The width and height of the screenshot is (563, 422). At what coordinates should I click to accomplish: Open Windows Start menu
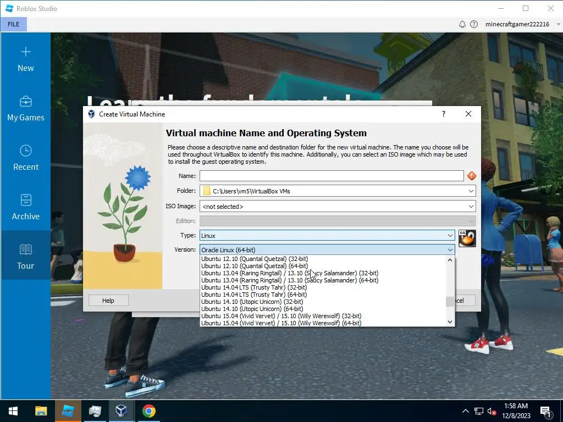(x=13, y=411)
